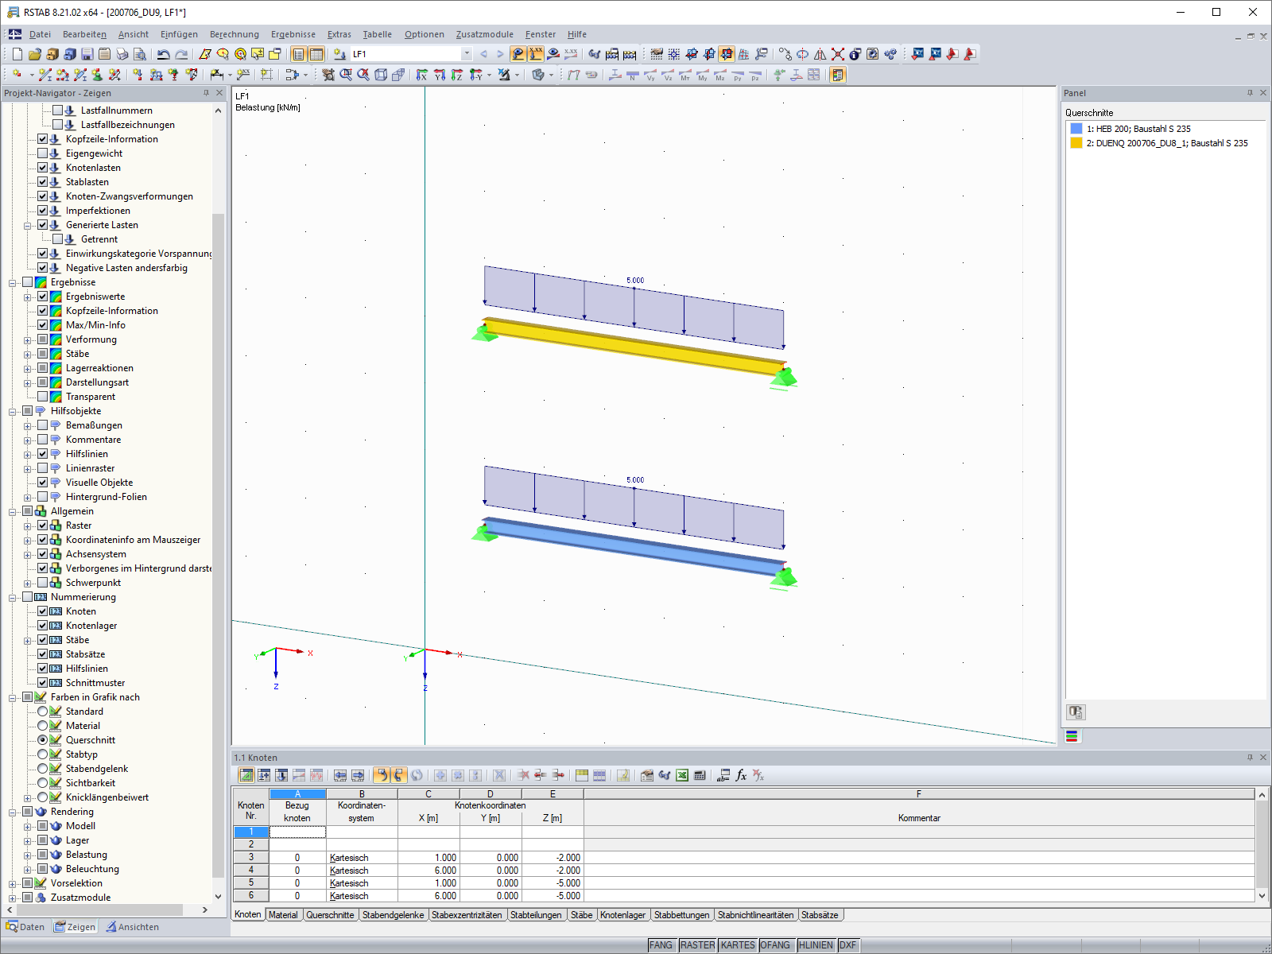The height and width of the screenshot is (954, 1272).
Task: Activate the Zoom magnifier tool
Action: (345, 76)
